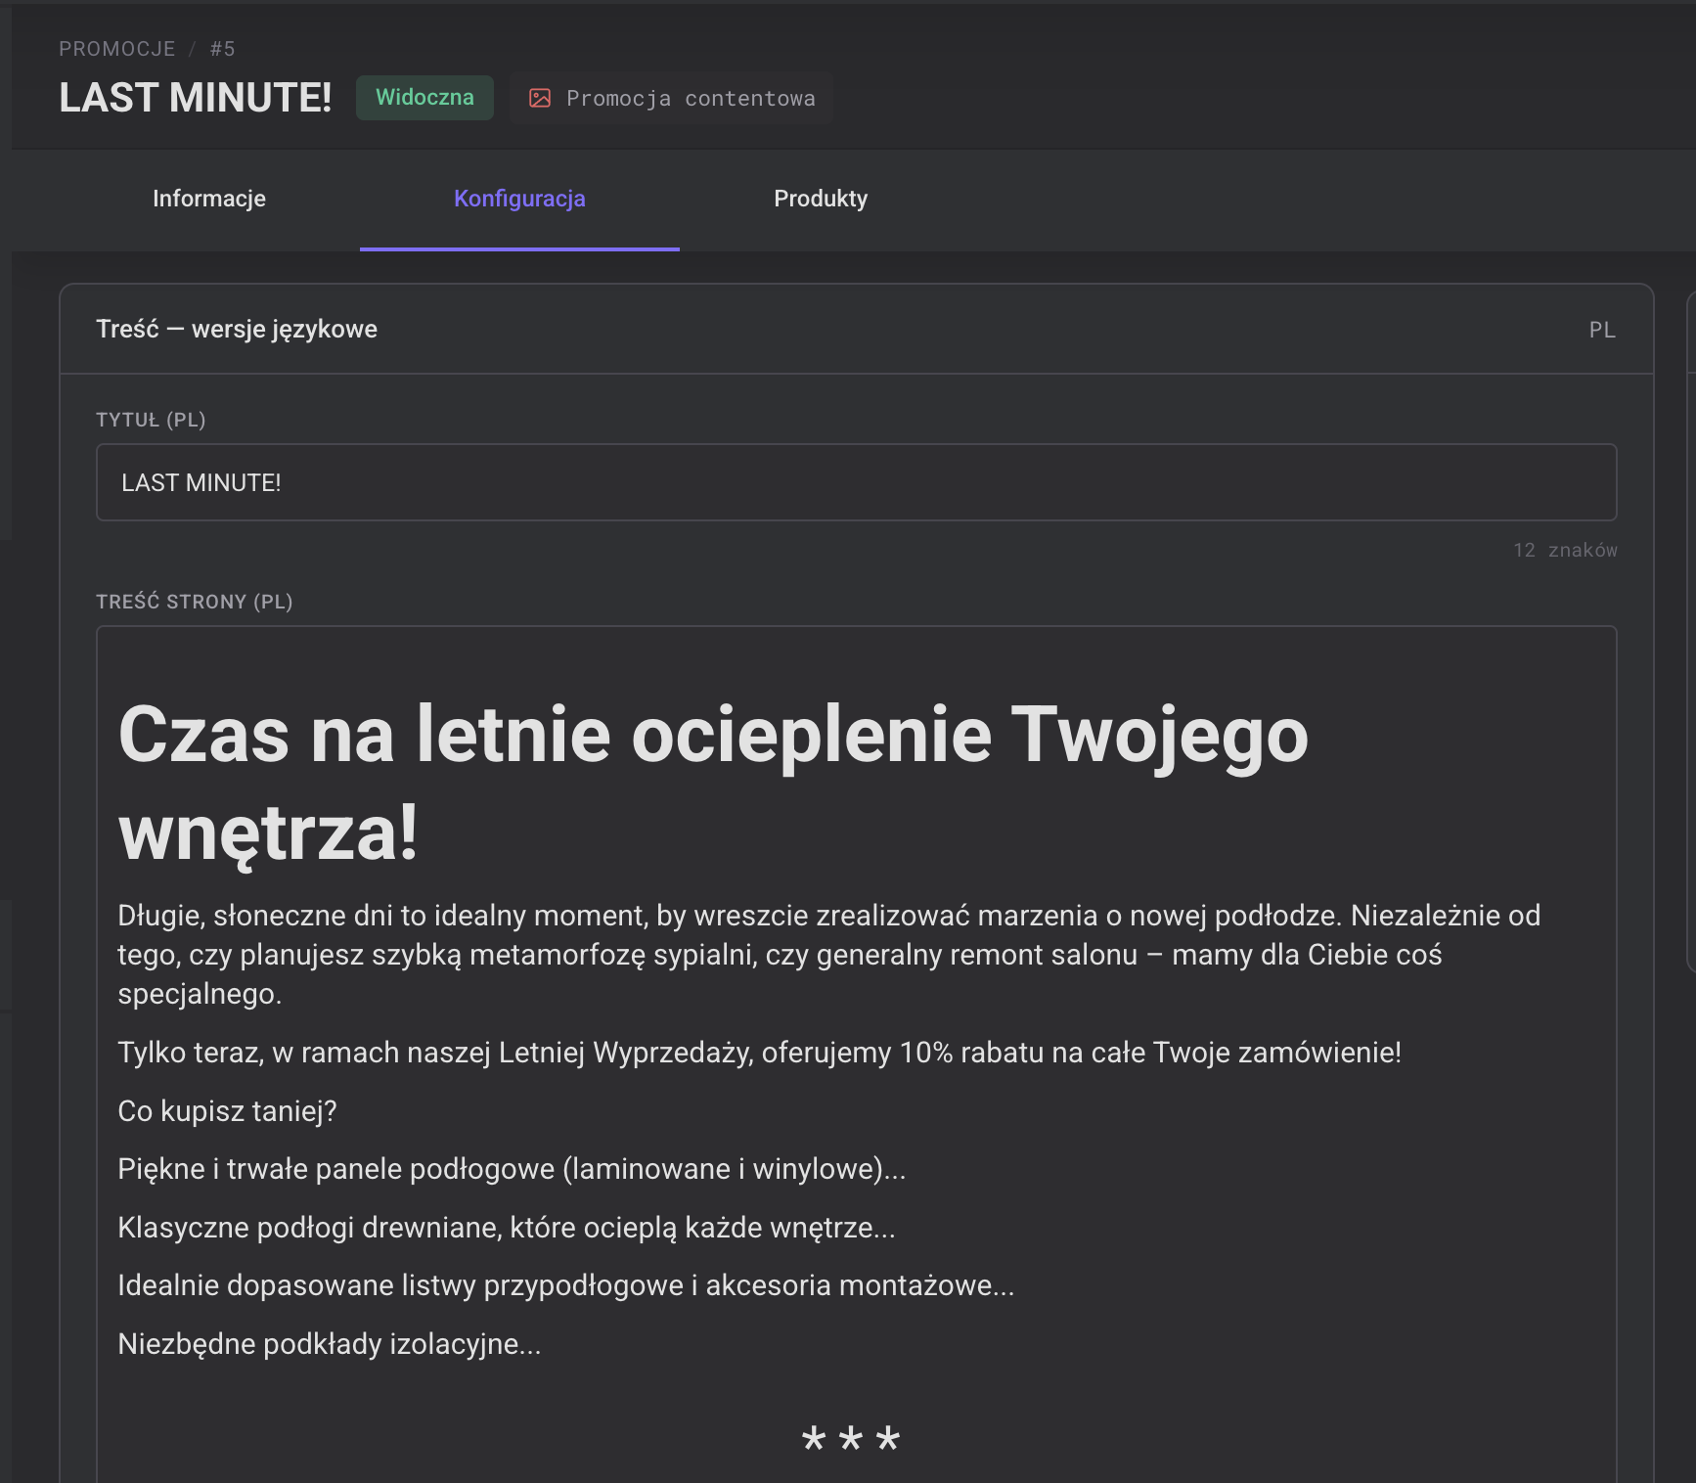Click the '#5' breadcrumb item
1696x1483 pixels.
point(223,49)
